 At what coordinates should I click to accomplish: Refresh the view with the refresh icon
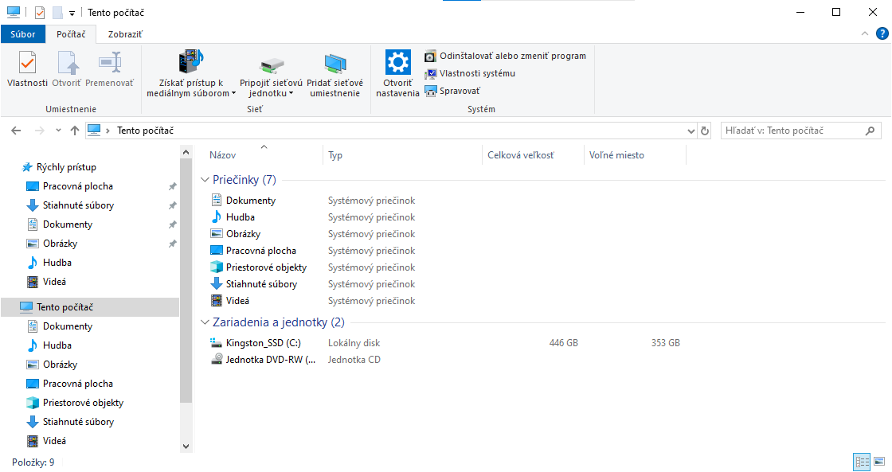(x=704, y=130)
